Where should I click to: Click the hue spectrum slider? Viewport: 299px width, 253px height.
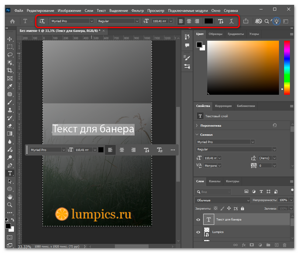pos(287,68)
